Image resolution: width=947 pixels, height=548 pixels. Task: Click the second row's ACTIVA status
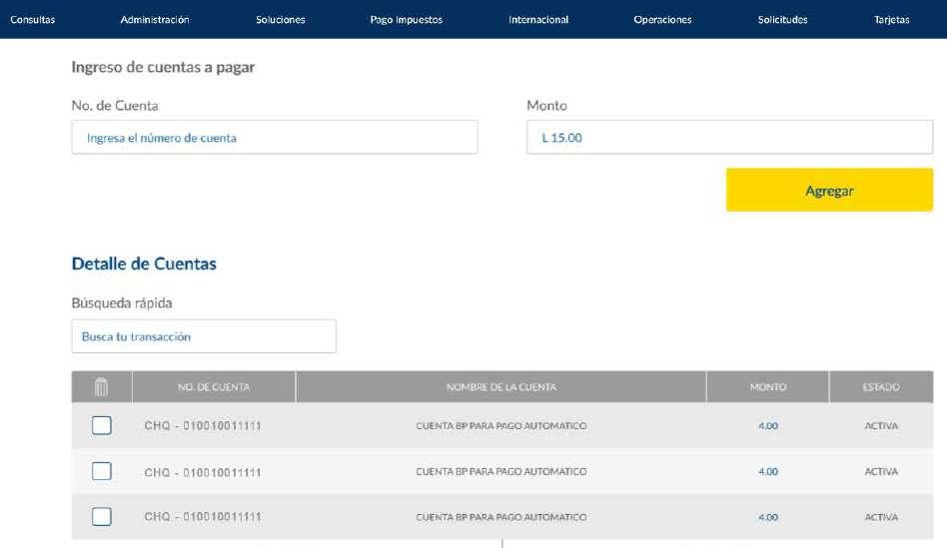tap(881, 471)
